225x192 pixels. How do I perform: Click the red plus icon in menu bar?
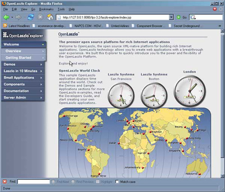pos(215,9)
